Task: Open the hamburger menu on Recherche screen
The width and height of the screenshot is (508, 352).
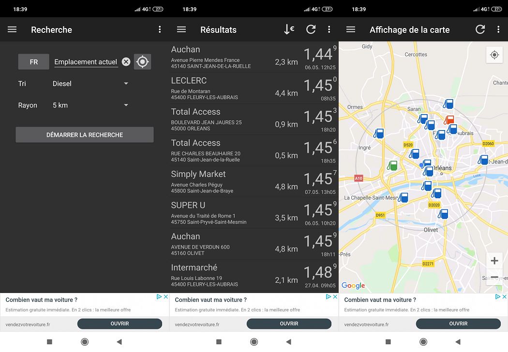Action: pos(12,29)
